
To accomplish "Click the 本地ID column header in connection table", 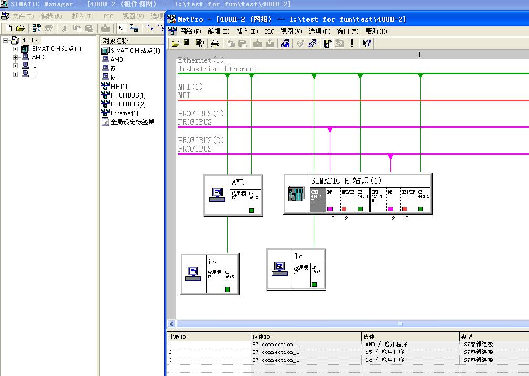I will pos(209,337).
